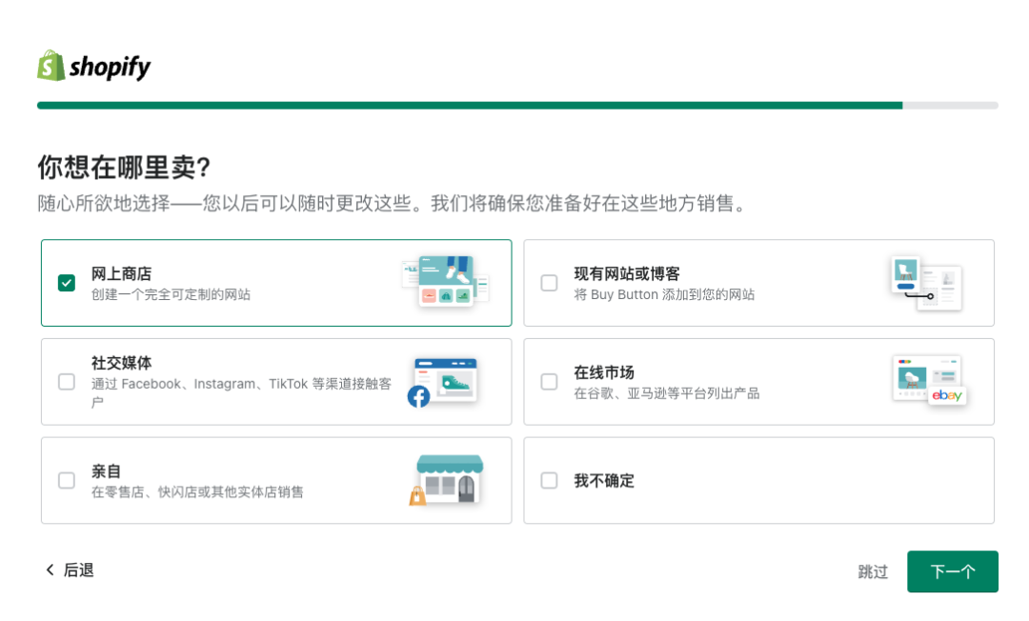Check the 现有网站或博客 checkbox

point(549,282)
